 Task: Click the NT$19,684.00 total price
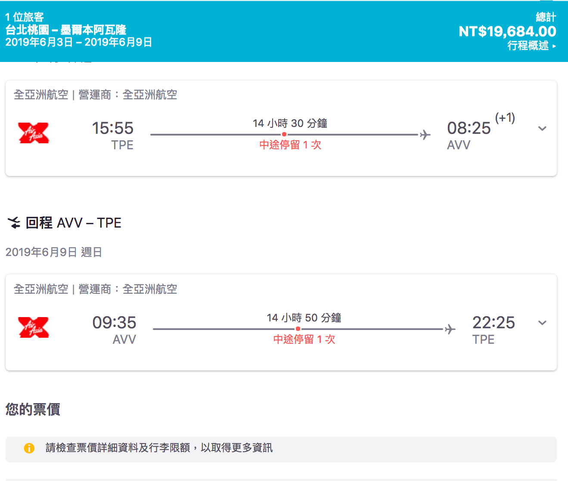(x=507, y=31)
